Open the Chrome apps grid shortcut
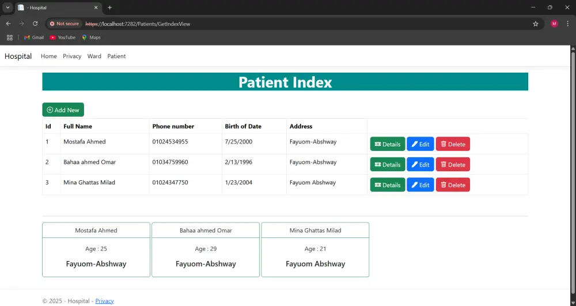The image size is (576, 306). point(10,37)
